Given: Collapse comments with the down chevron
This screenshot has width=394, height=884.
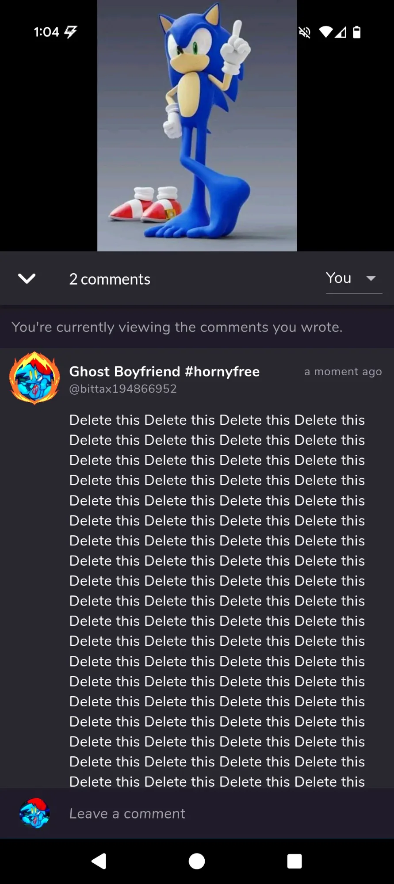Looking at the screenshot, I should click(27, 278).
